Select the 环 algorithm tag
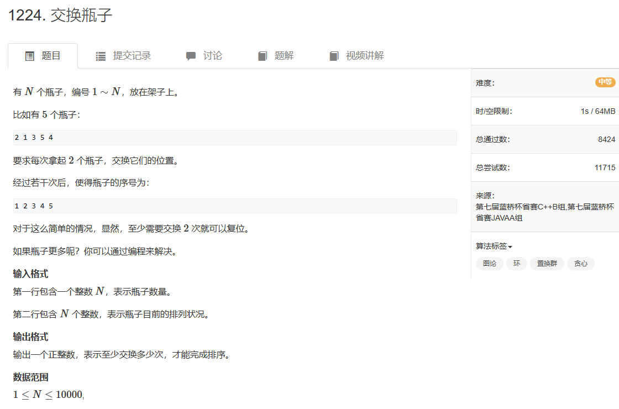 tap(517, 263)
